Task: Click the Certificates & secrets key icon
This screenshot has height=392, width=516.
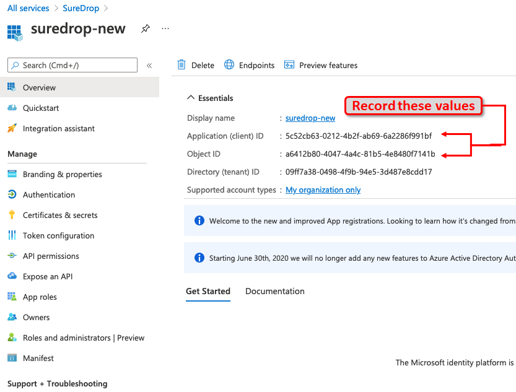Action: tap(12, 215)
